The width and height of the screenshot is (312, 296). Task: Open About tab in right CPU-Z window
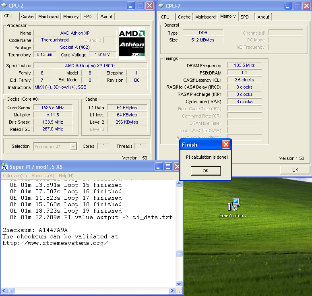pos(263,17)
